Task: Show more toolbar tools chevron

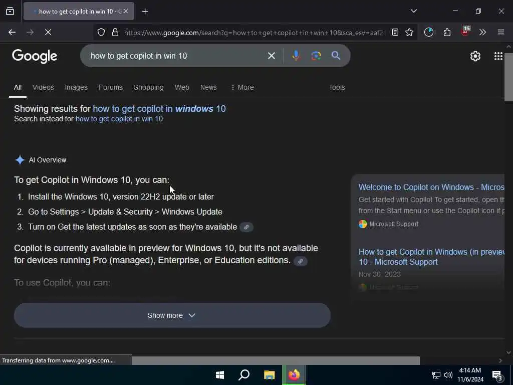Action: pos(482,32)
